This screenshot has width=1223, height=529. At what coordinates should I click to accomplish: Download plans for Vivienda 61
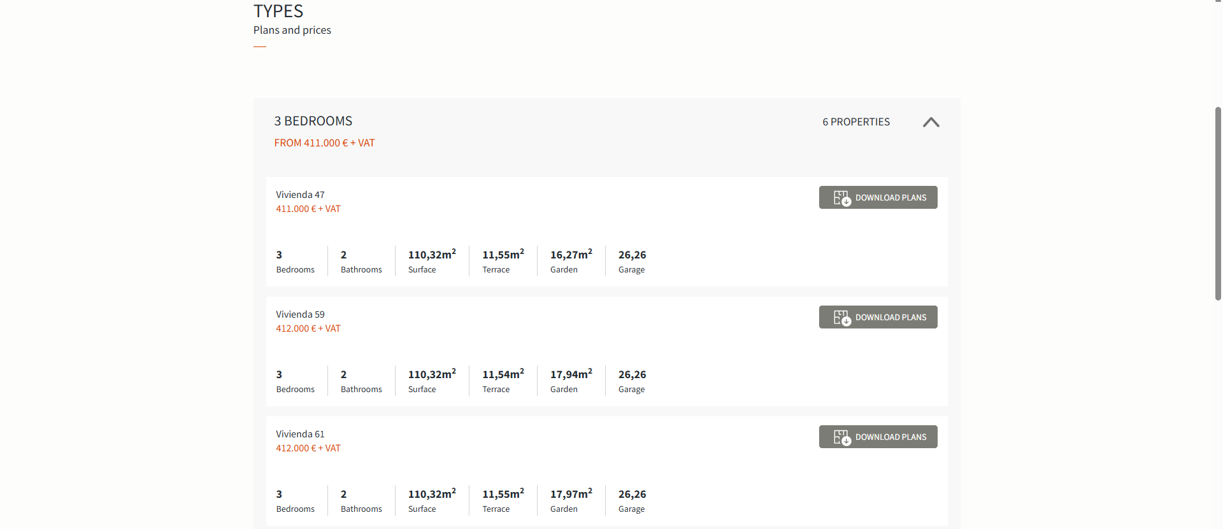tap(890, 437)
